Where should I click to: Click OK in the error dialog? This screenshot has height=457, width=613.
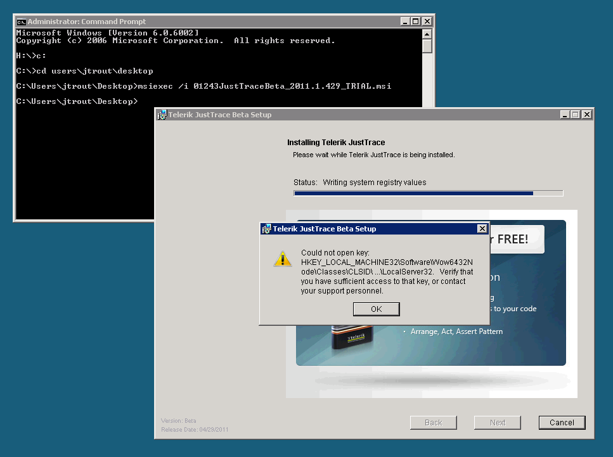pyautogui.click(x=376, y=309)
